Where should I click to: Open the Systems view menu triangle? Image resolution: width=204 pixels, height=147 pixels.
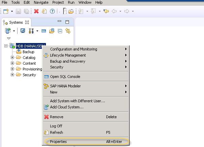point(9,38)
